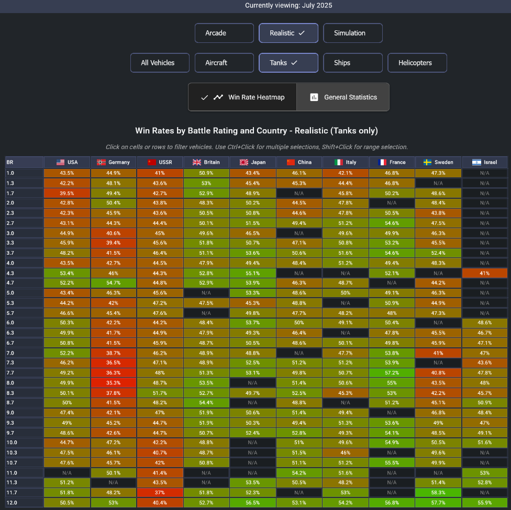Select the 6.7 battle rating row
Image resolution: width=511 pixels, height=510 pixels.
[x=25, y=343]
